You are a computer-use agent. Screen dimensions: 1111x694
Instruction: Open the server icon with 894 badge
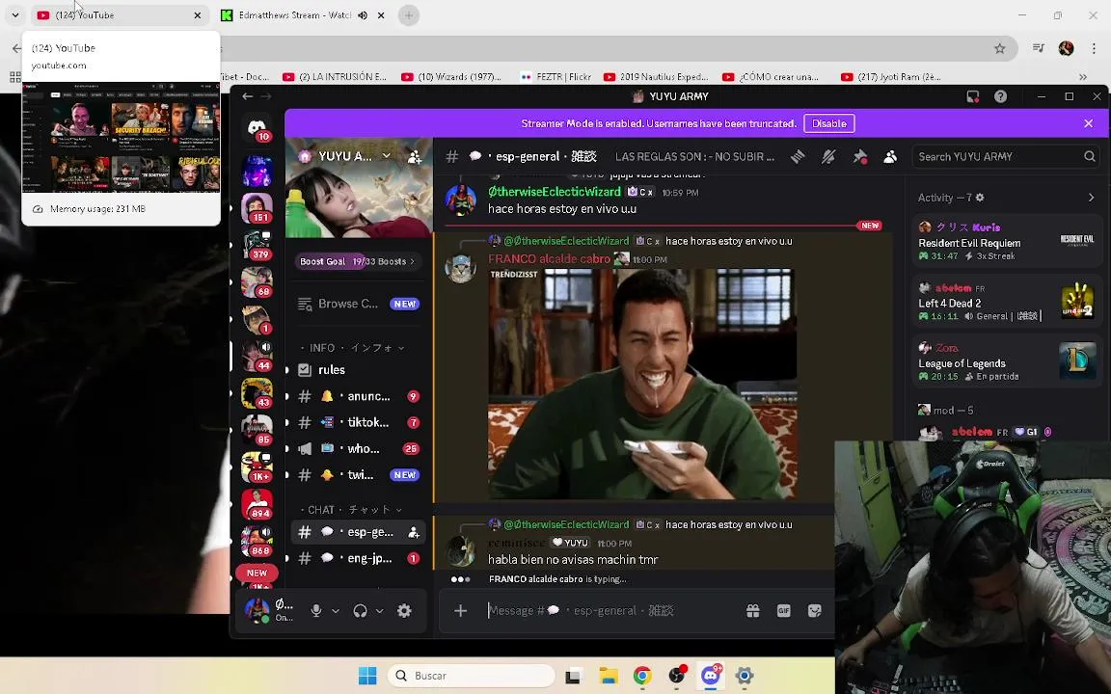[257, 503]
